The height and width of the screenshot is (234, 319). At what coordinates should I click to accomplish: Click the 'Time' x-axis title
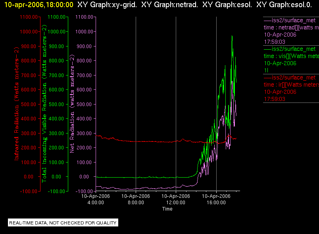[167, 209]
